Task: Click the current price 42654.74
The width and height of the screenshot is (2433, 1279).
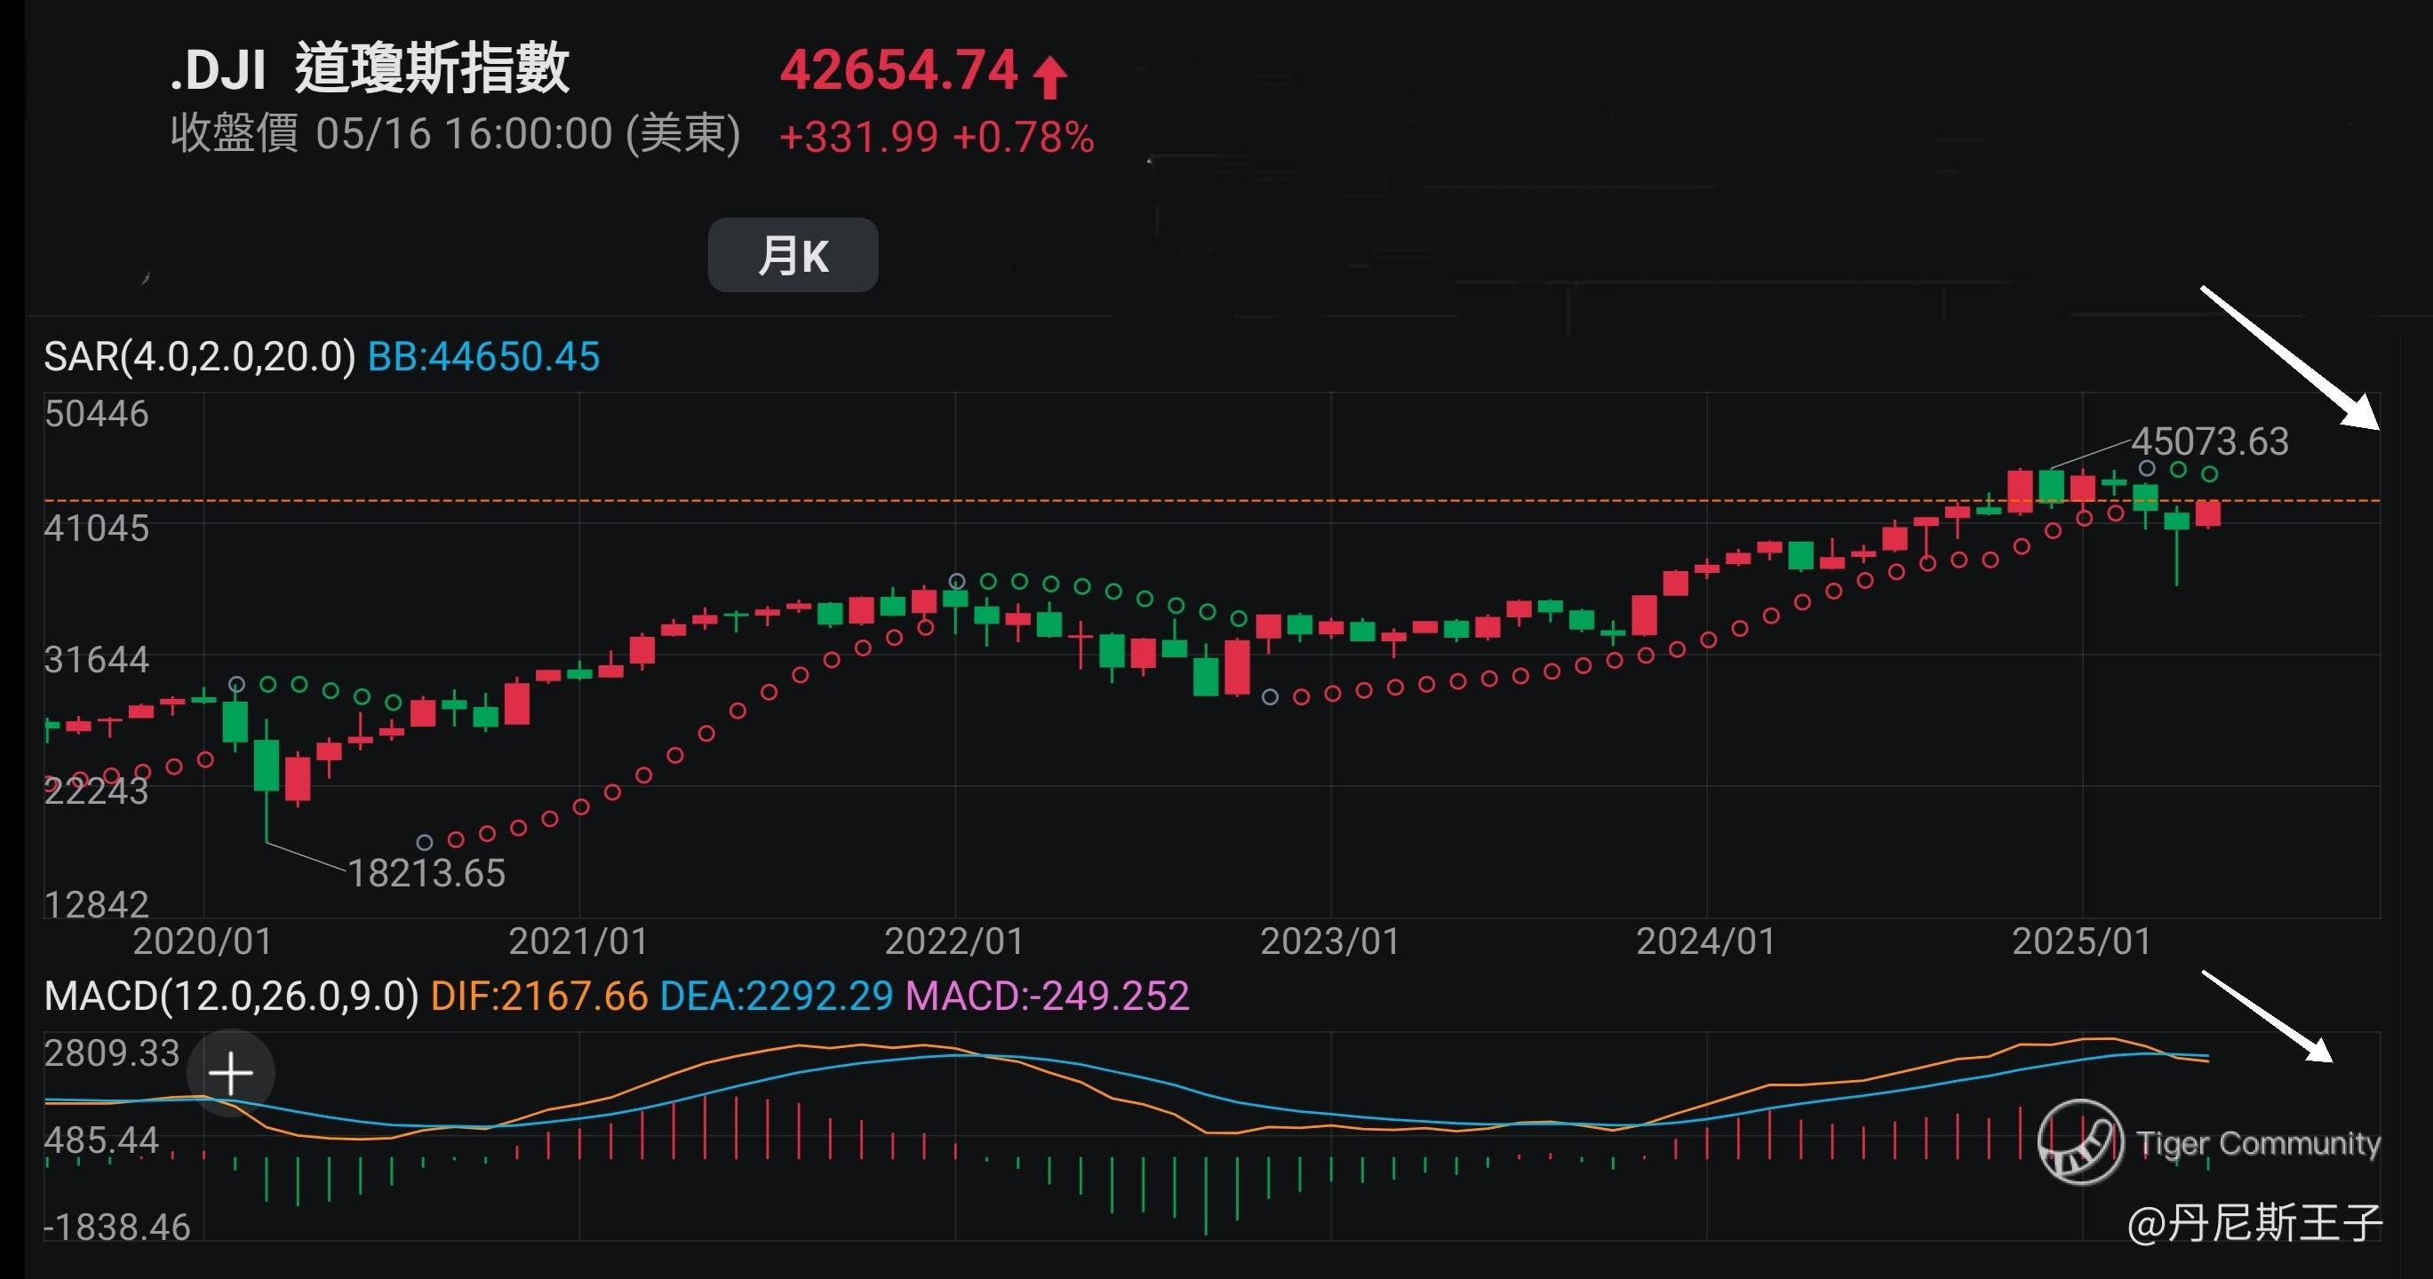Action: pyautogui.click(x=898, y=70)
